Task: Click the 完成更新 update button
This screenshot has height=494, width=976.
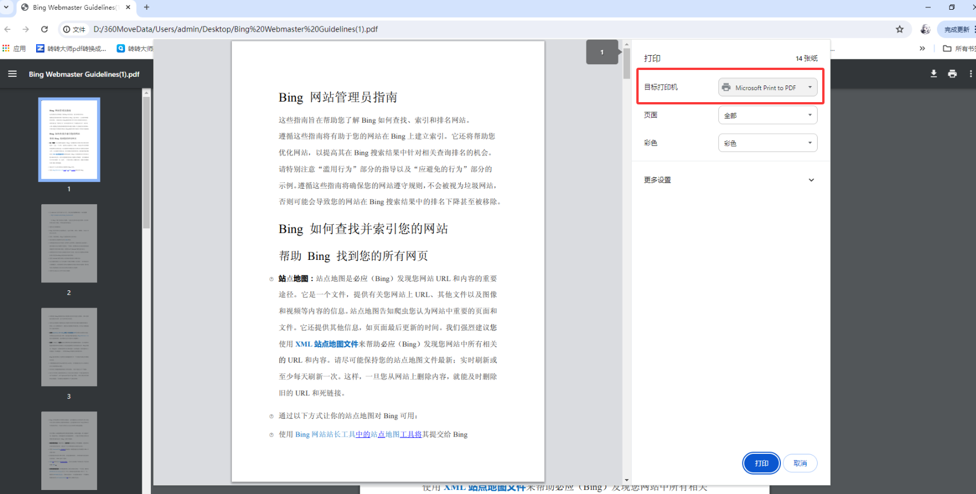Action: pyautogui.click(x=958, y=29)
